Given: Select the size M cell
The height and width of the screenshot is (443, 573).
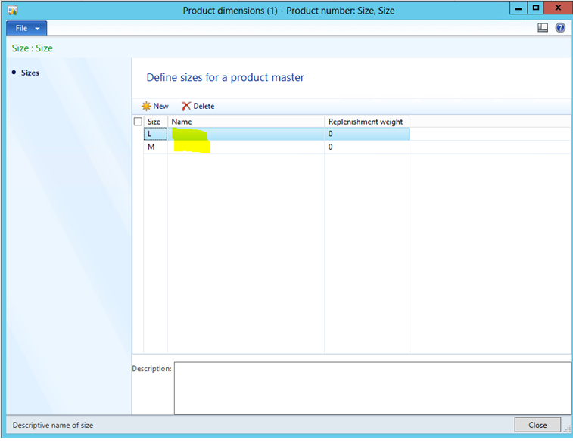Looking at the screenshot, I should (155, 147).
